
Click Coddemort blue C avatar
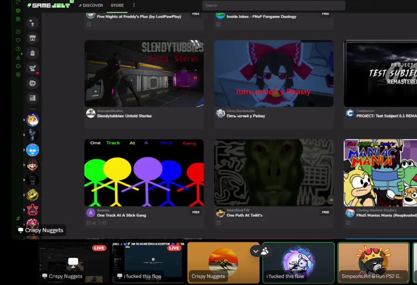pyautogui.click(x=350, y=114)
